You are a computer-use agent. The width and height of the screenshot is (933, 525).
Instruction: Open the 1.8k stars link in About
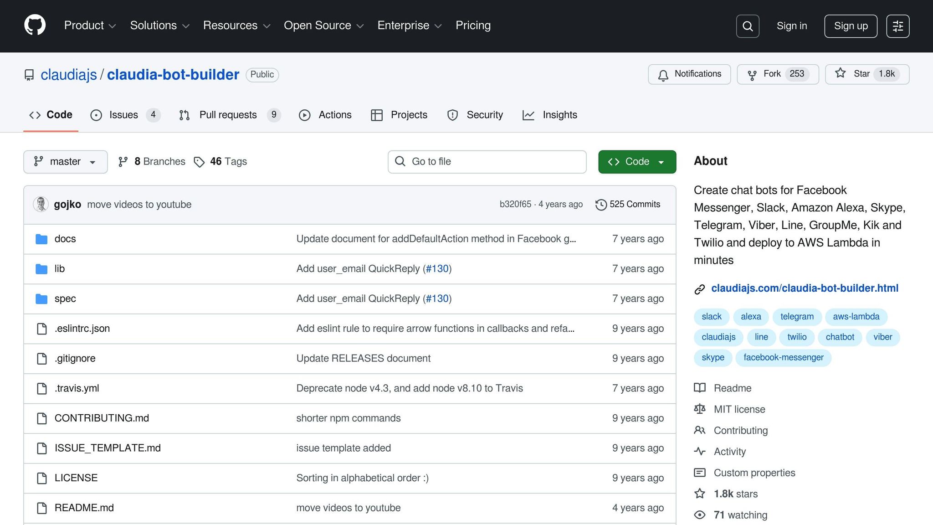735,494
